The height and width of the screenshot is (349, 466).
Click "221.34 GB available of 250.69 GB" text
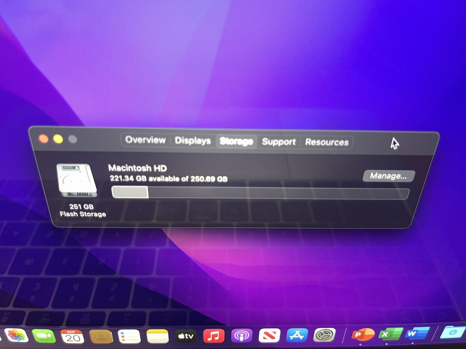tap(169, 178)
